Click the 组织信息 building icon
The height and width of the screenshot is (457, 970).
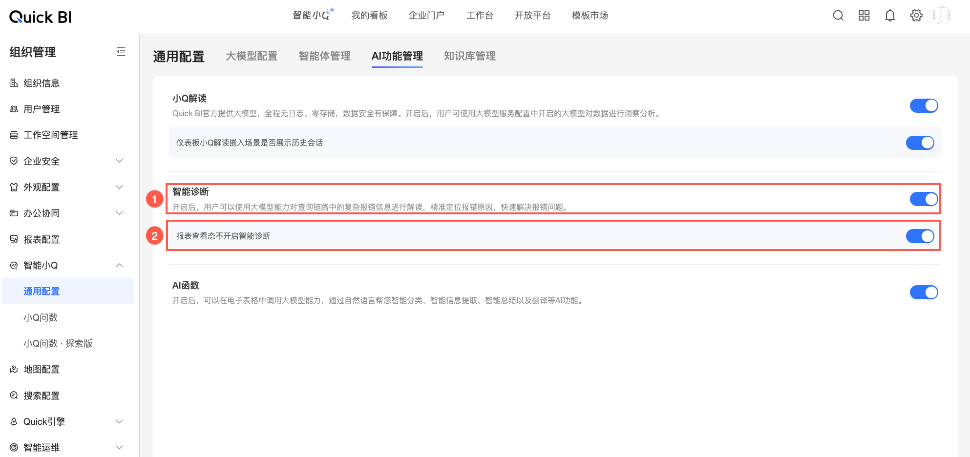[14, 83]
